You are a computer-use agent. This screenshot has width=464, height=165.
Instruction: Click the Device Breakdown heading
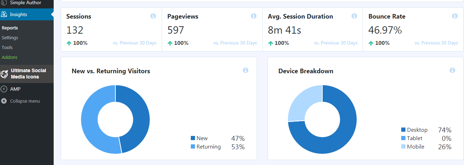[x=306, y=71]
